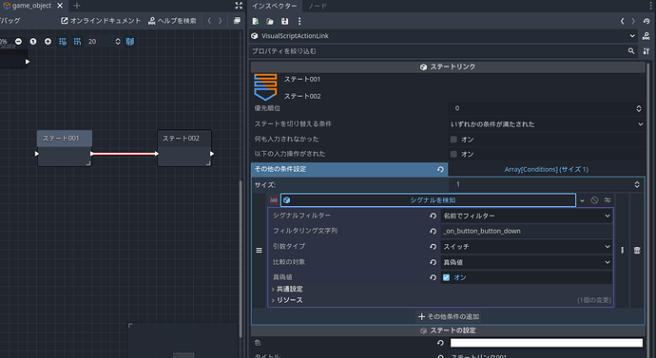Toggle distraction-free fullscreen icon

coord(239,6)
